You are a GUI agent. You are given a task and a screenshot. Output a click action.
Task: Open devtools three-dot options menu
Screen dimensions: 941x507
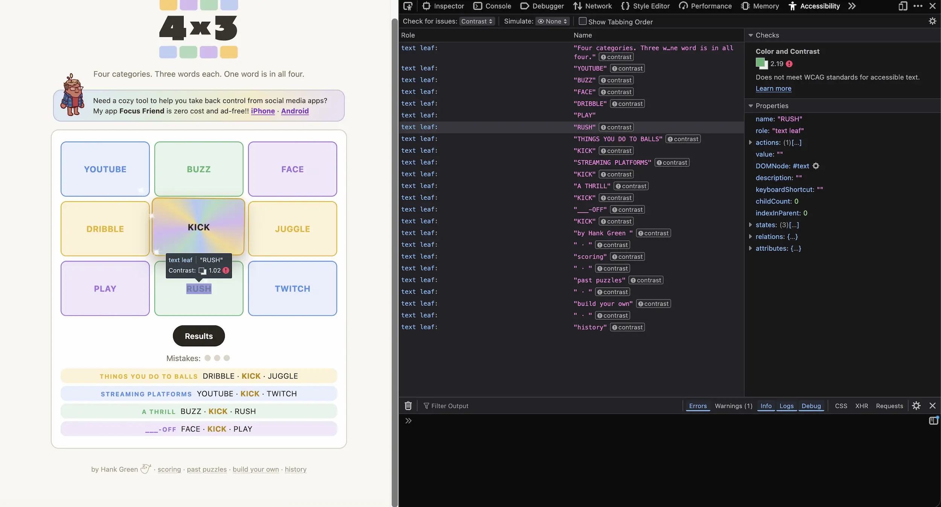point(918,6)
